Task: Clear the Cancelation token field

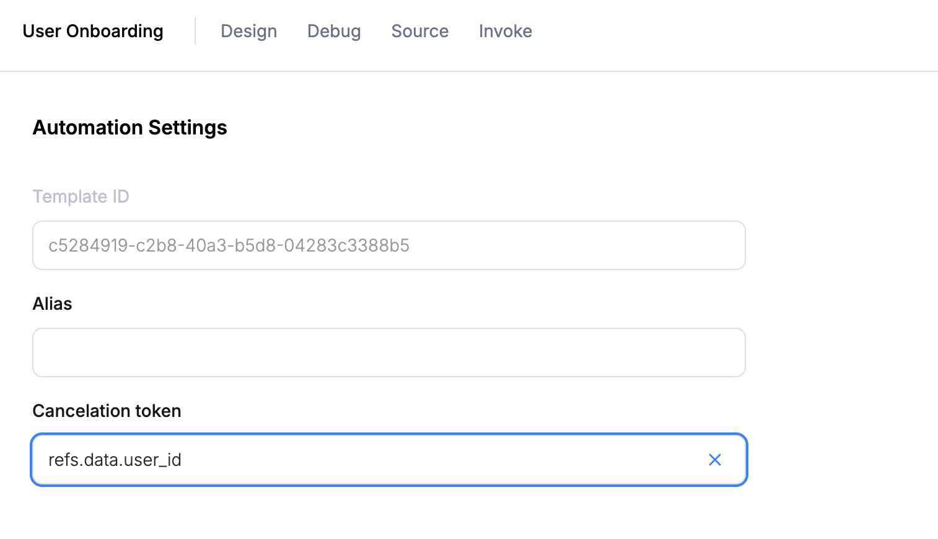Action: (x=714, y=460)
